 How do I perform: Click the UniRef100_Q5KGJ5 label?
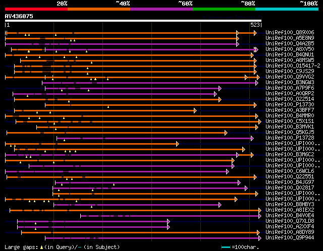tap(290, 133)
